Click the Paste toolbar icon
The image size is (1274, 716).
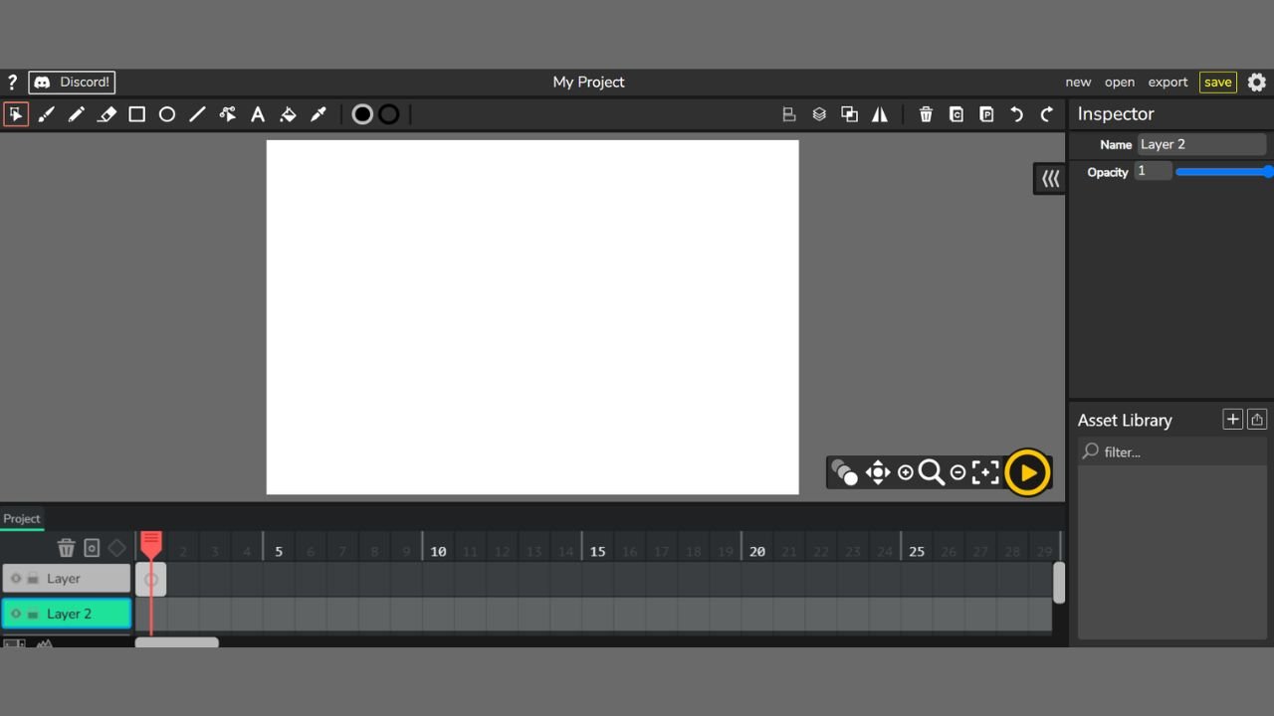(986, 114)
